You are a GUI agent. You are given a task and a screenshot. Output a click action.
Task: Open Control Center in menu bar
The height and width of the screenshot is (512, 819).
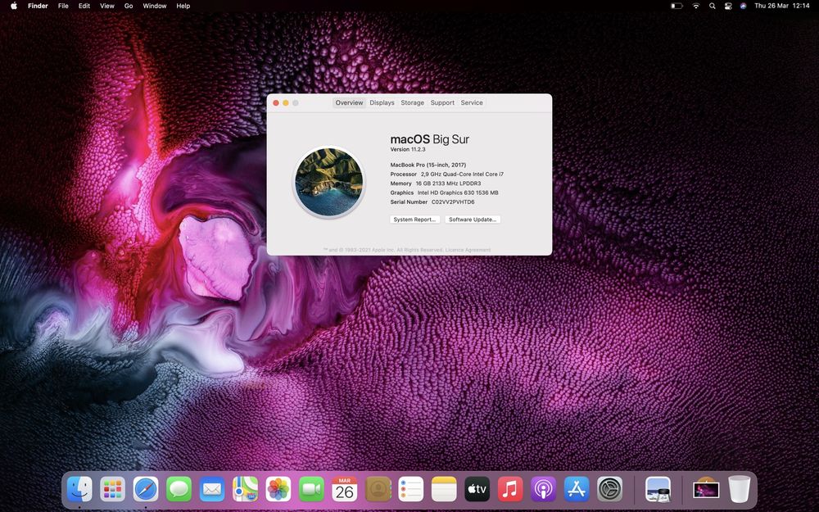point(727,6)
